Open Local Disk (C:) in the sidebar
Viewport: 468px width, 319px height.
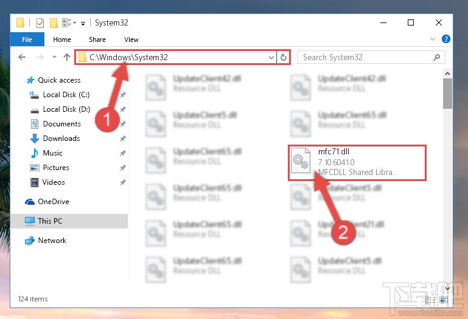coord(66,95)
